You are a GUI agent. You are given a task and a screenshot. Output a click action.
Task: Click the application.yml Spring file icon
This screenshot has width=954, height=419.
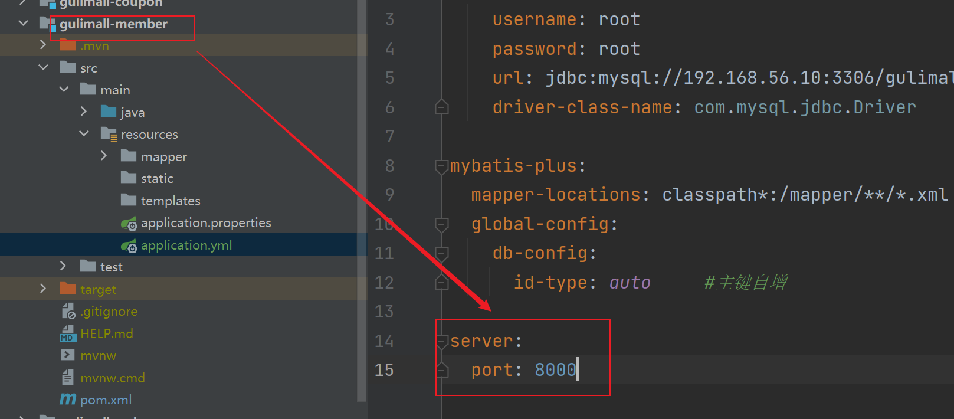click(129, 245)
